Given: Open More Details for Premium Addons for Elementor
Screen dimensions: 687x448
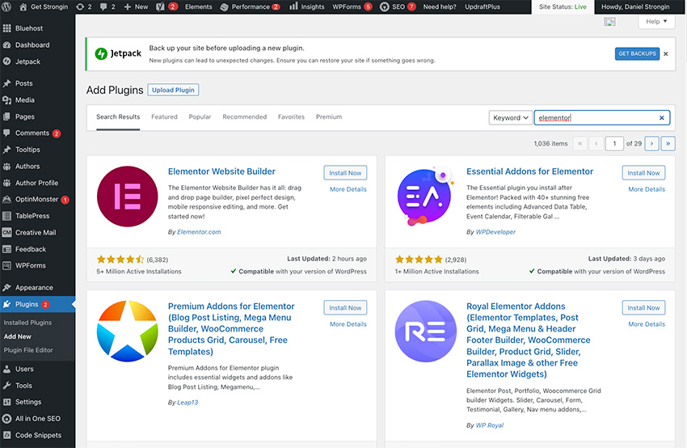Looking at the screenshot, I should click(348, 324).
